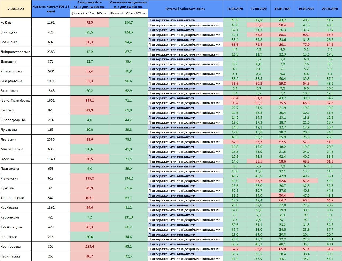
Task: Click bed count 1862 for Харківська
Action: (x=51, y=208)
